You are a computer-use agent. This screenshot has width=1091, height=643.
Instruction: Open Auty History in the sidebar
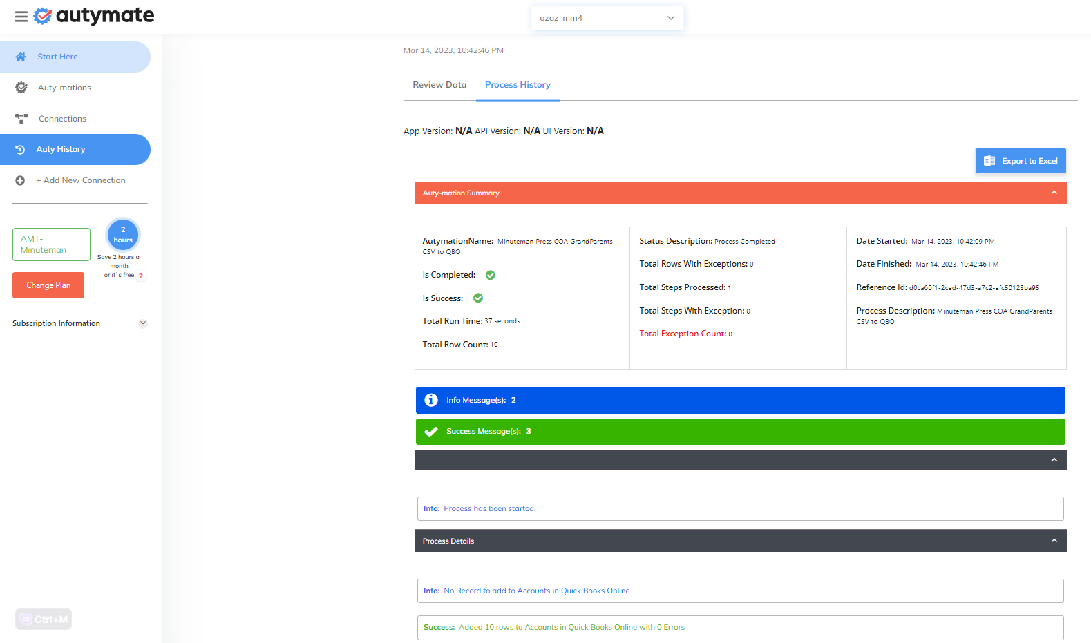75,149
